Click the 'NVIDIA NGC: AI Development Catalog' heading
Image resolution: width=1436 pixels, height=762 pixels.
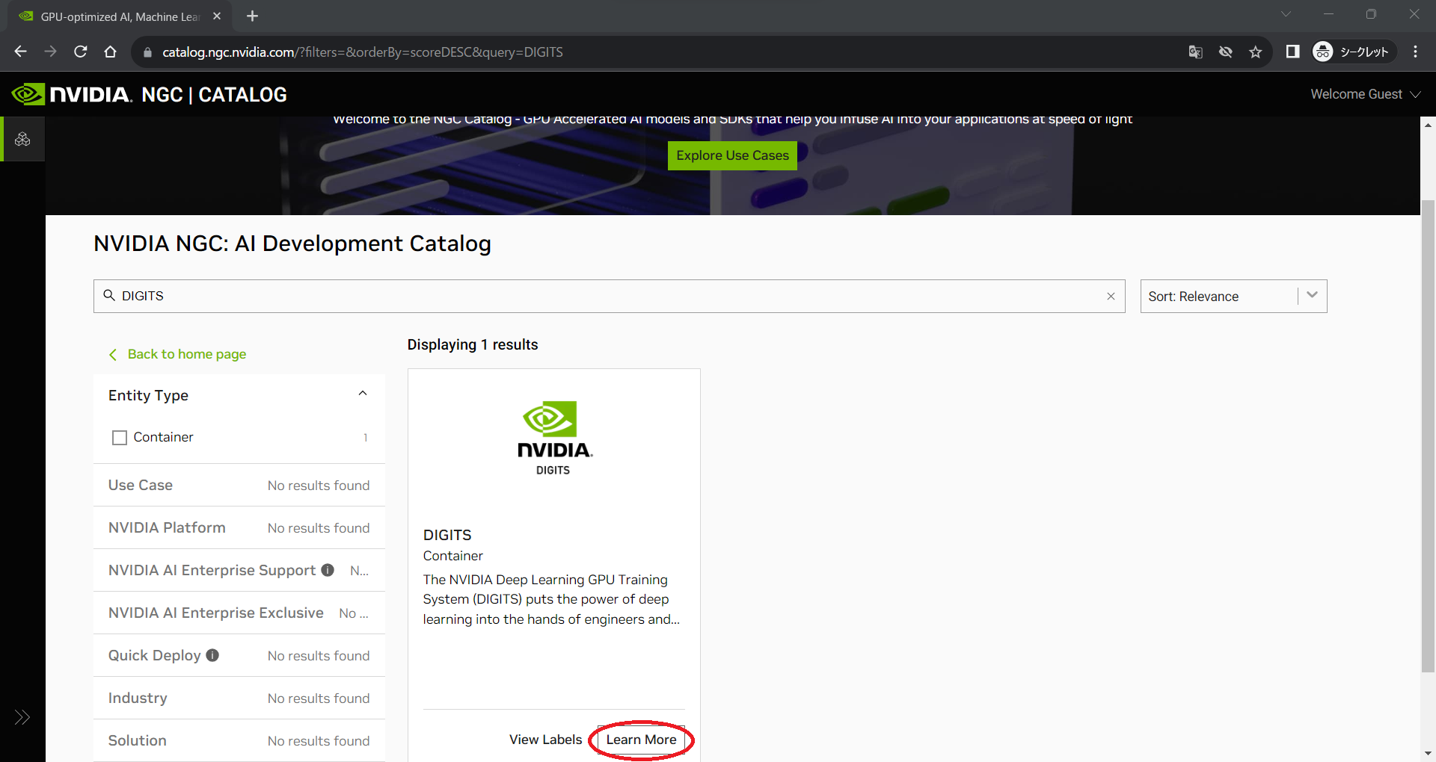[292, 244]
